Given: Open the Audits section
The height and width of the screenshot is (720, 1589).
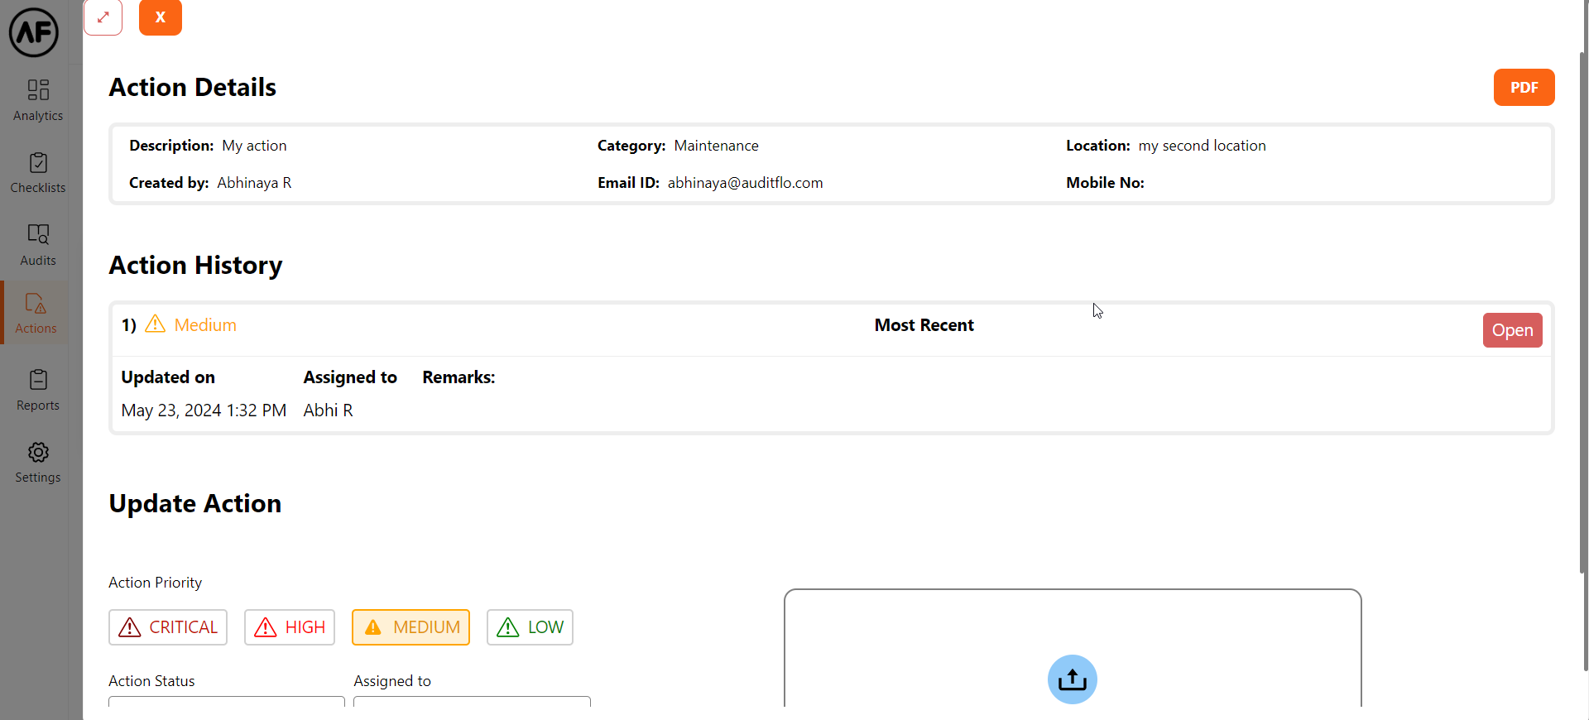Looking at the screenshot, I should 38,245.
